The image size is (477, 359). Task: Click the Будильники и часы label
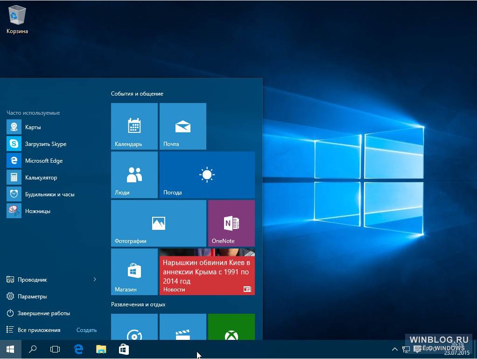[x=50, y=194]
